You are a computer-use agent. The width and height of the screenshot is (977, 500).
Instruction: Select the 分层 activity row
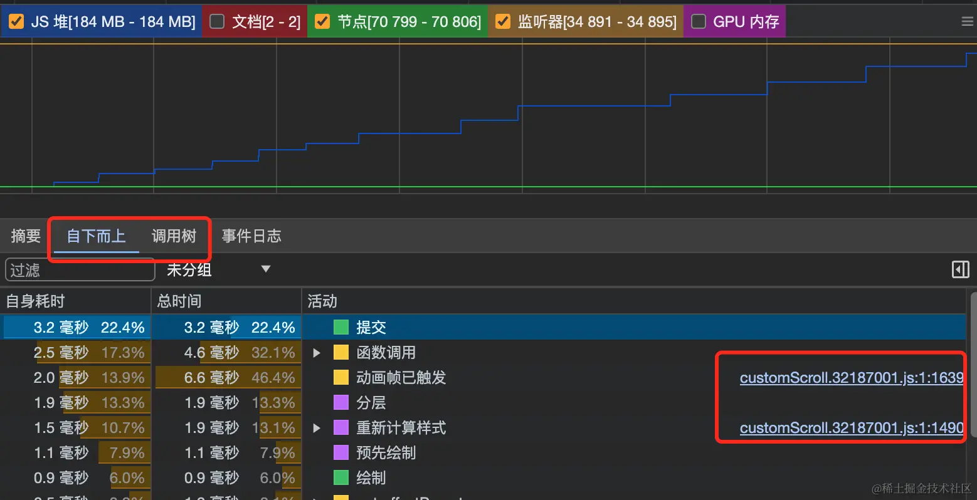tap(483, 402)
